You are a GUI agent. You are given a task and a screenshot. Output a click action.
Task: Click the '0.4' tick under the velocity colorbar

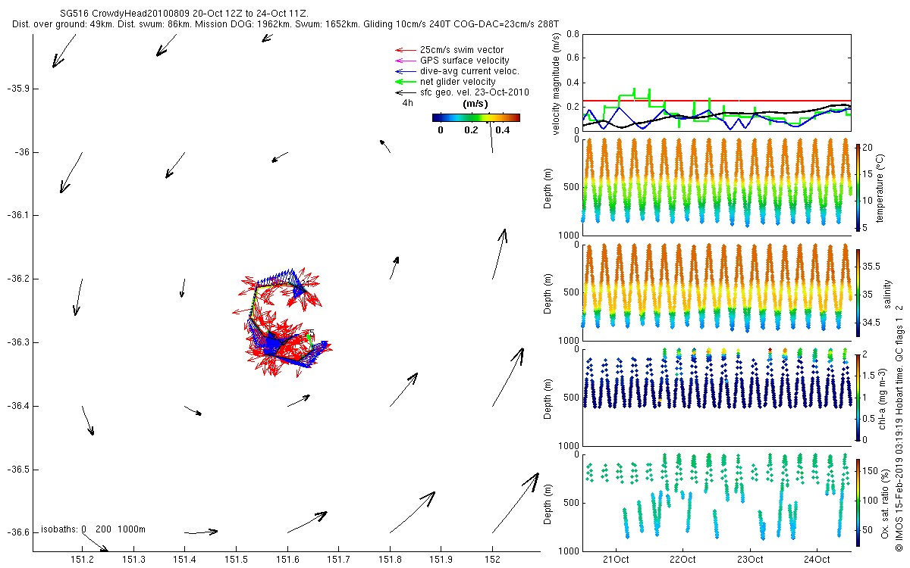pos(502,130)
